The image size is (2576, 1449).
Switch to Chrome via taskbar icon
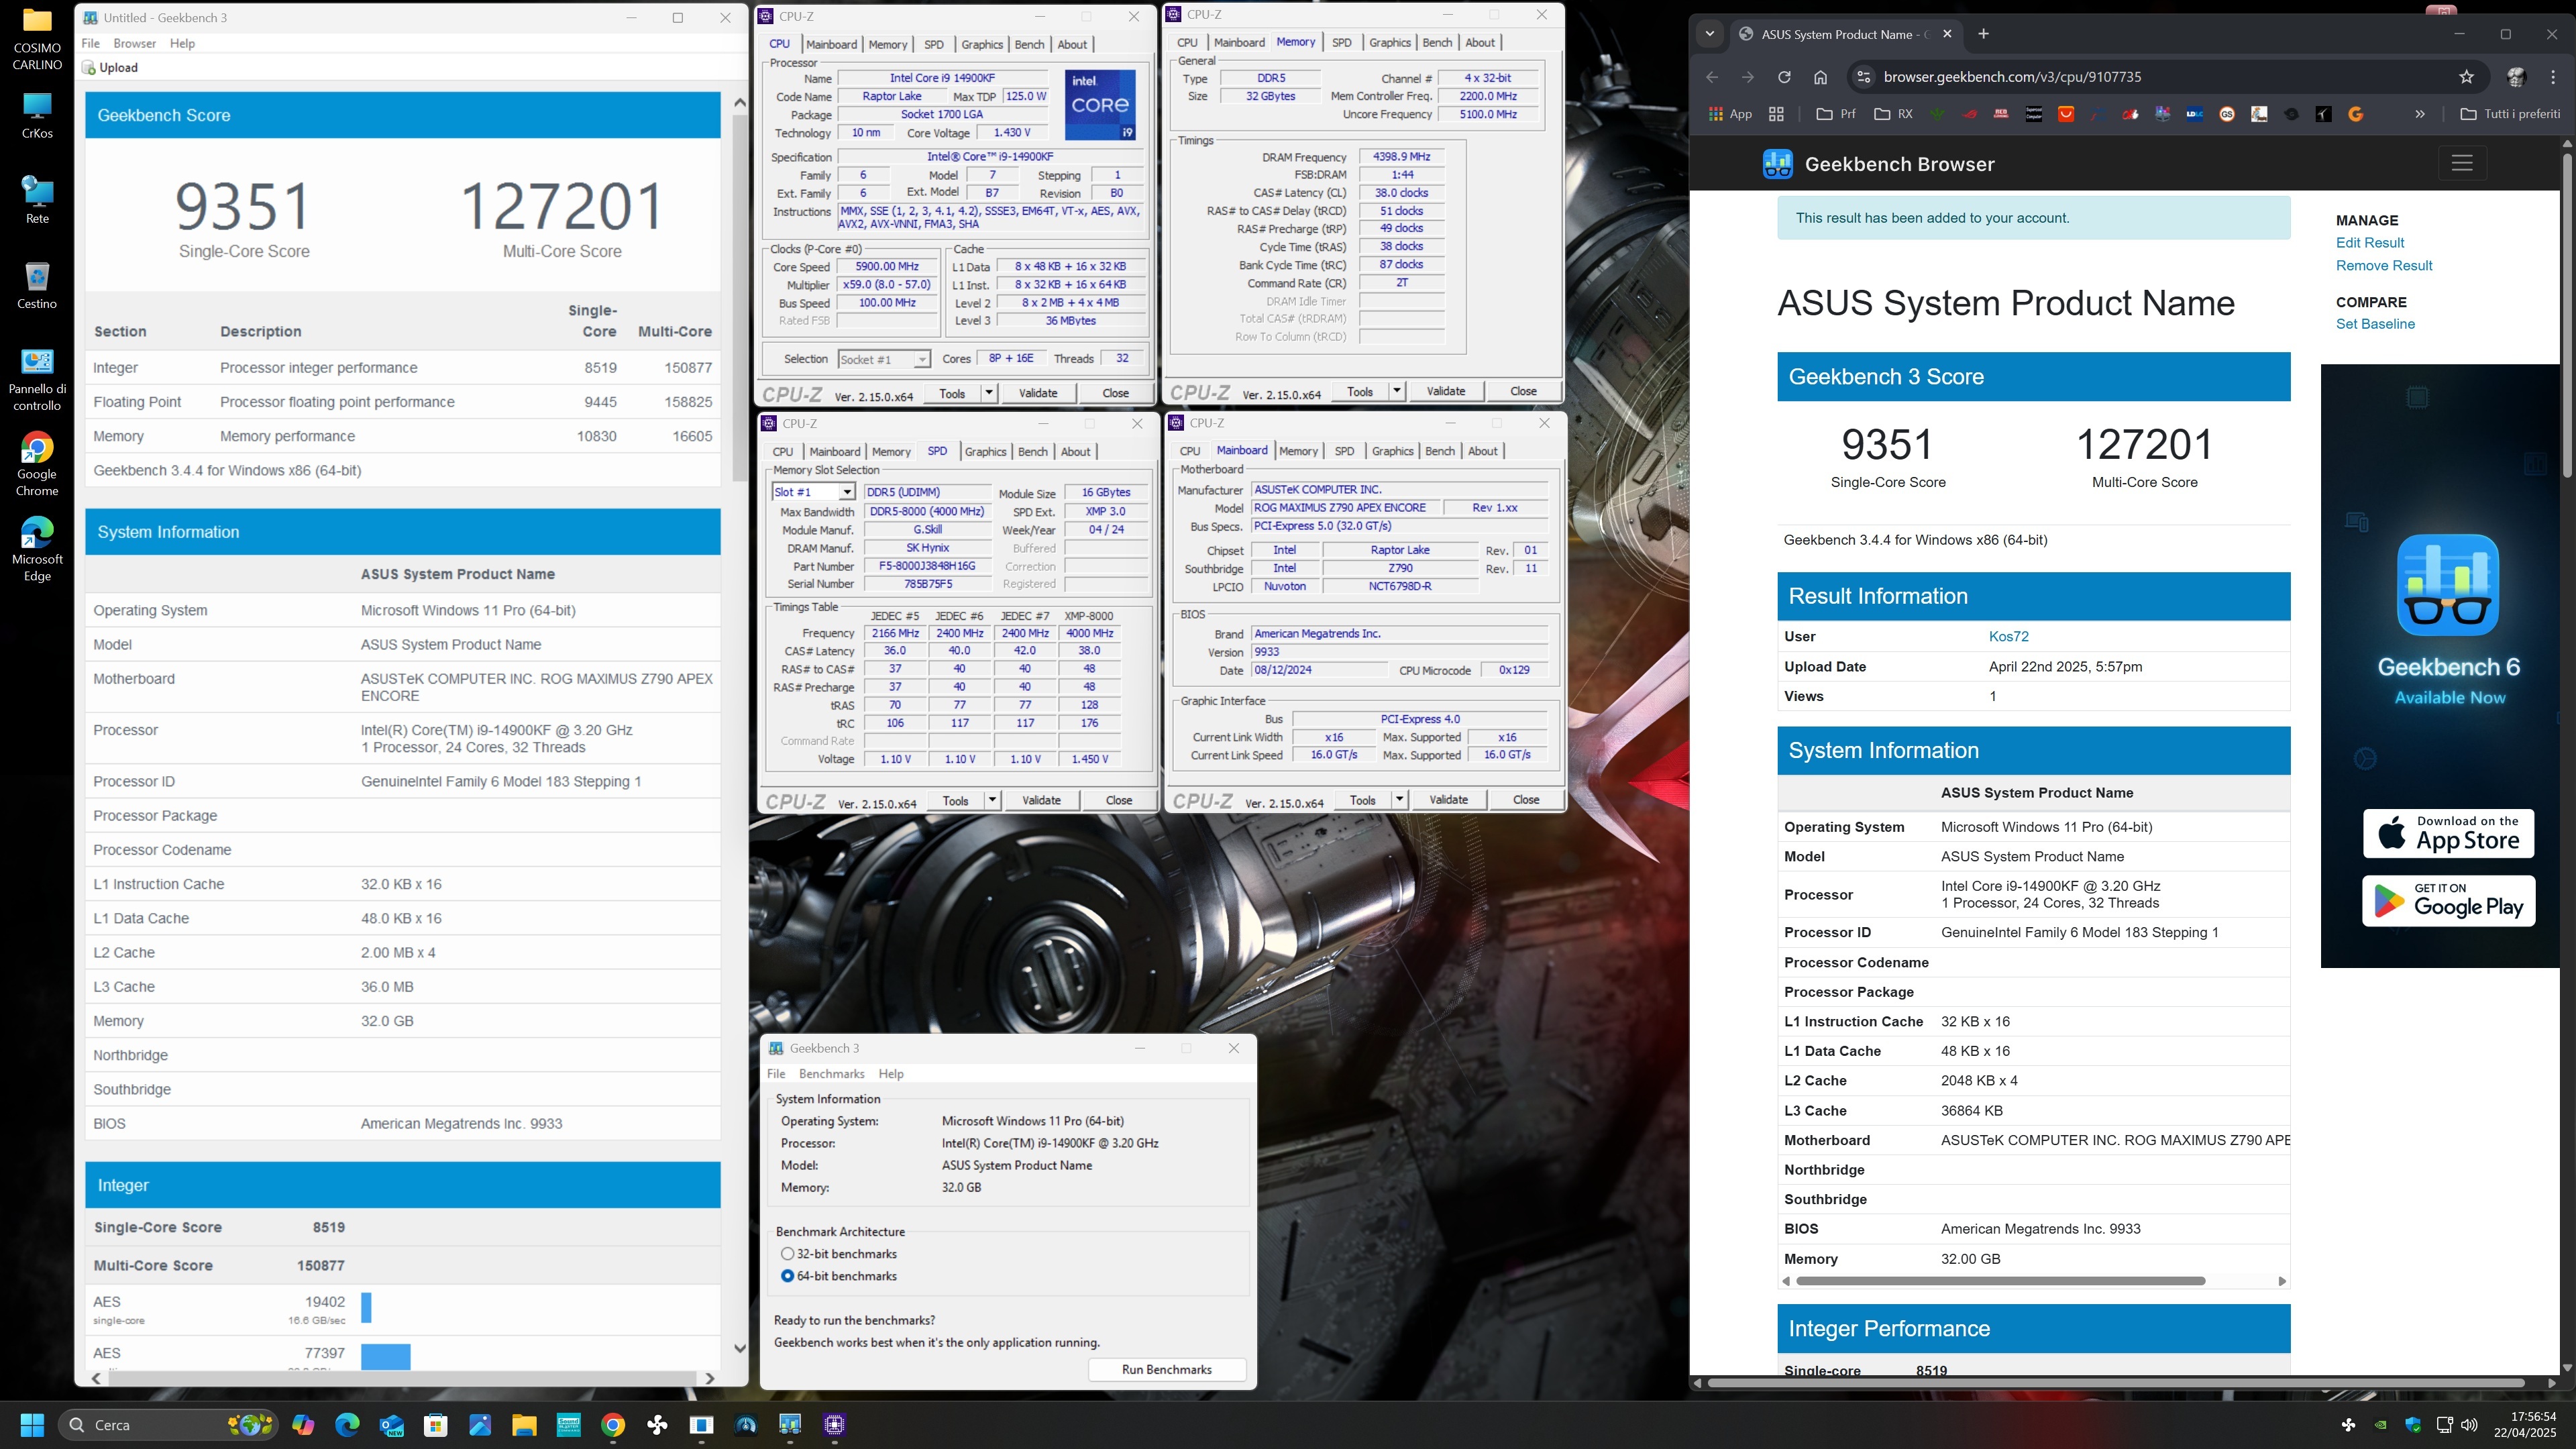click(613, 1424)
